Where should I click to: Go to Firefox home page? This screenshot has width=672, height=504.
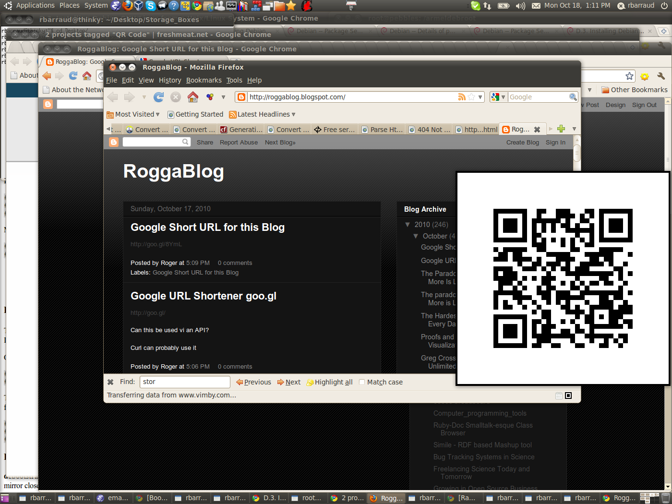193,97
